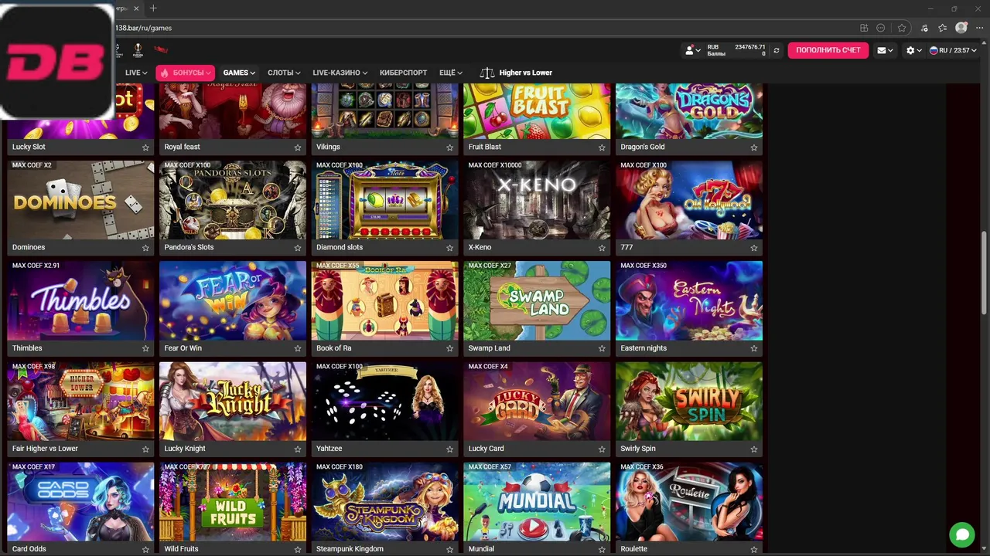Image resolution: width=990 pixels, height=556 pixels.
Task: Open the Higher vs Lower link
Action: click(526, 73)
